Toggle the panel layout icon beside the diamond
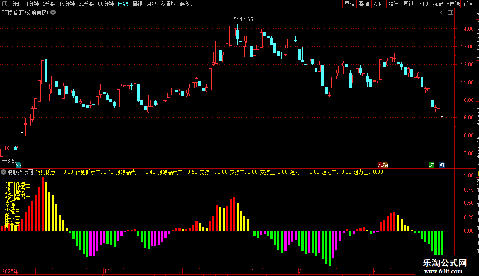The height and width of the screenshot is (276, 479). (x=451, y=13)
